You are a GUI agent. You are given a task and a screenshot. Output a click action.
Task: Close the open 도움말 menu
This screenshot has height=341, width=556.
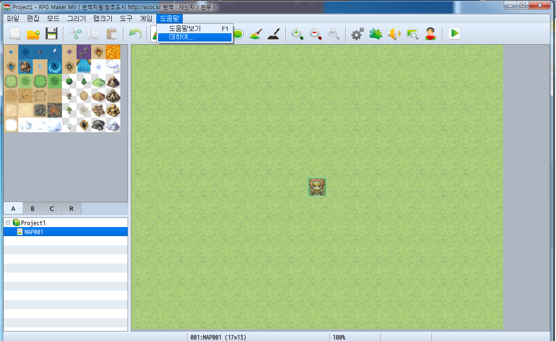tap(169, 19)
